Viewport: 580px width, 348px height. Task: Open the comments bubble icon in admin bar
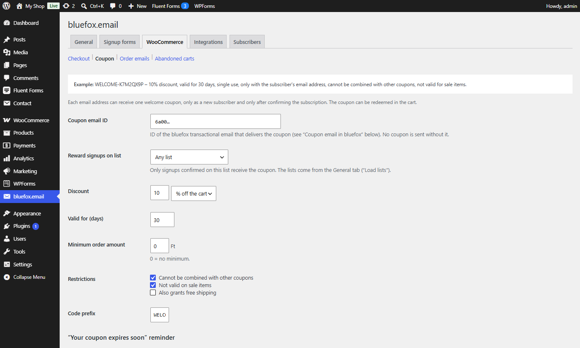pos(113,6)
